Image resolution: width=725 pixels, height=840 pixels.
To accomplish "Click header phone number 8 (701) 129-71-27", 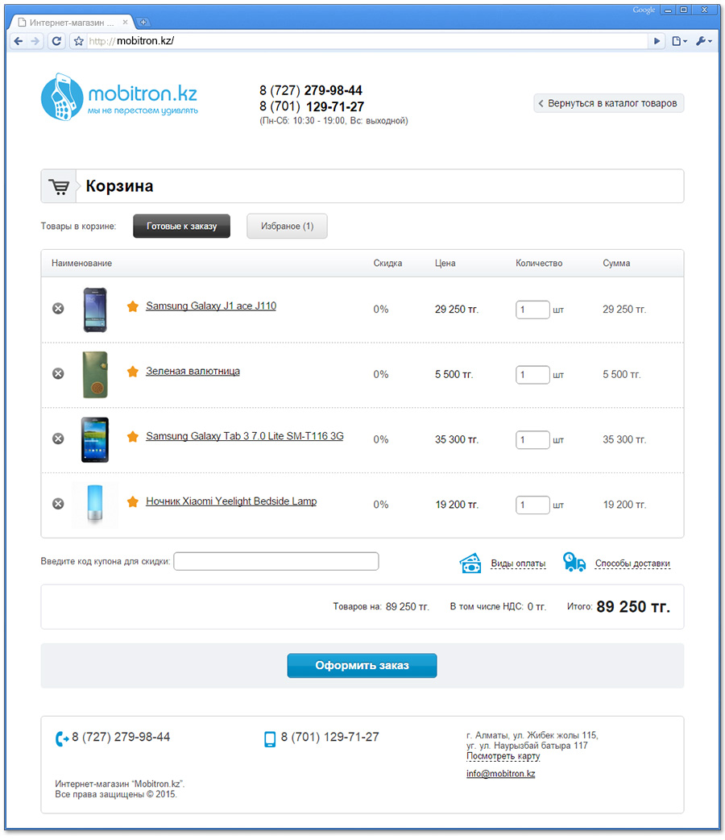I will pos(312,106).
